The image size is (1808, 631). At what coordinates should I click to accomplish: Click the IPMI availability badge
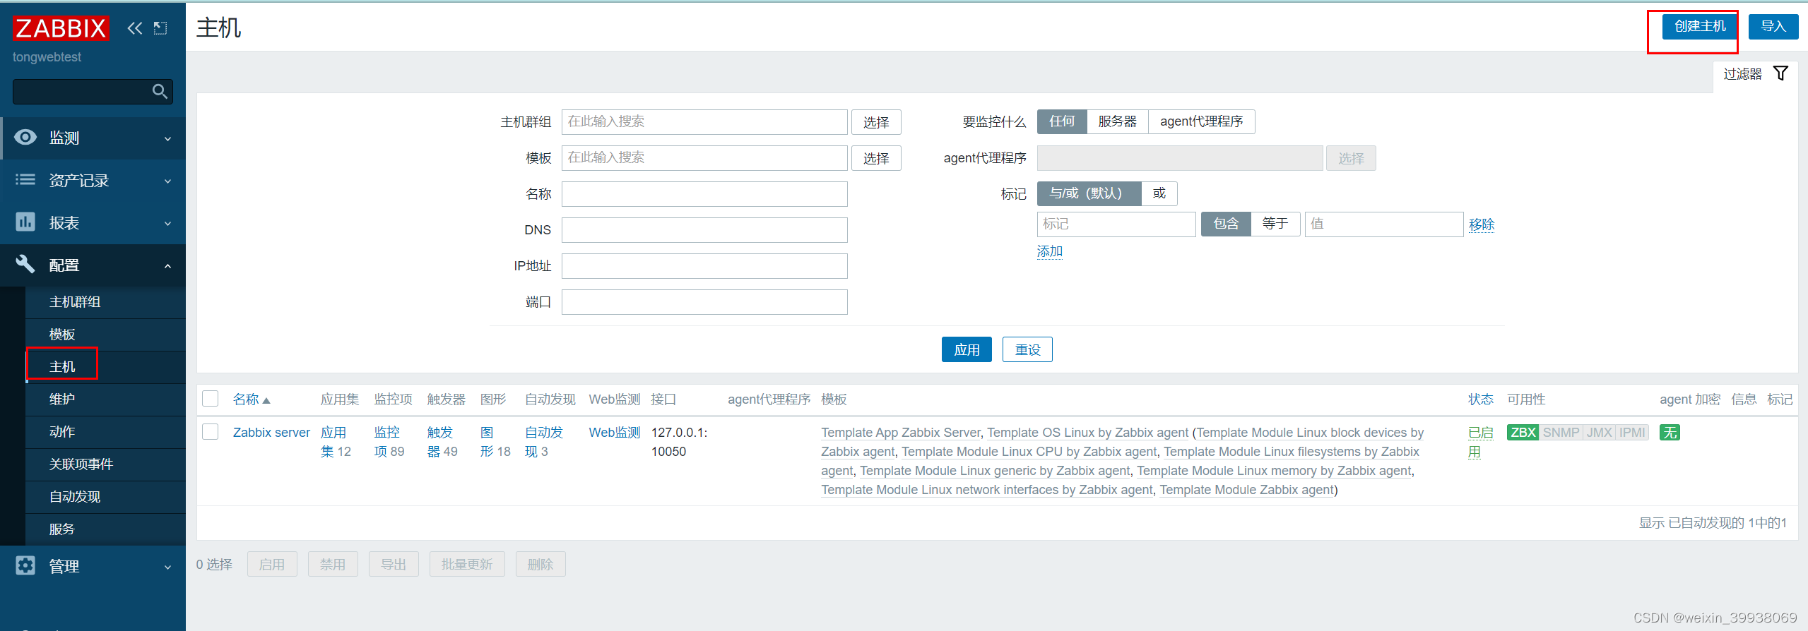(x=1632, y=433)
